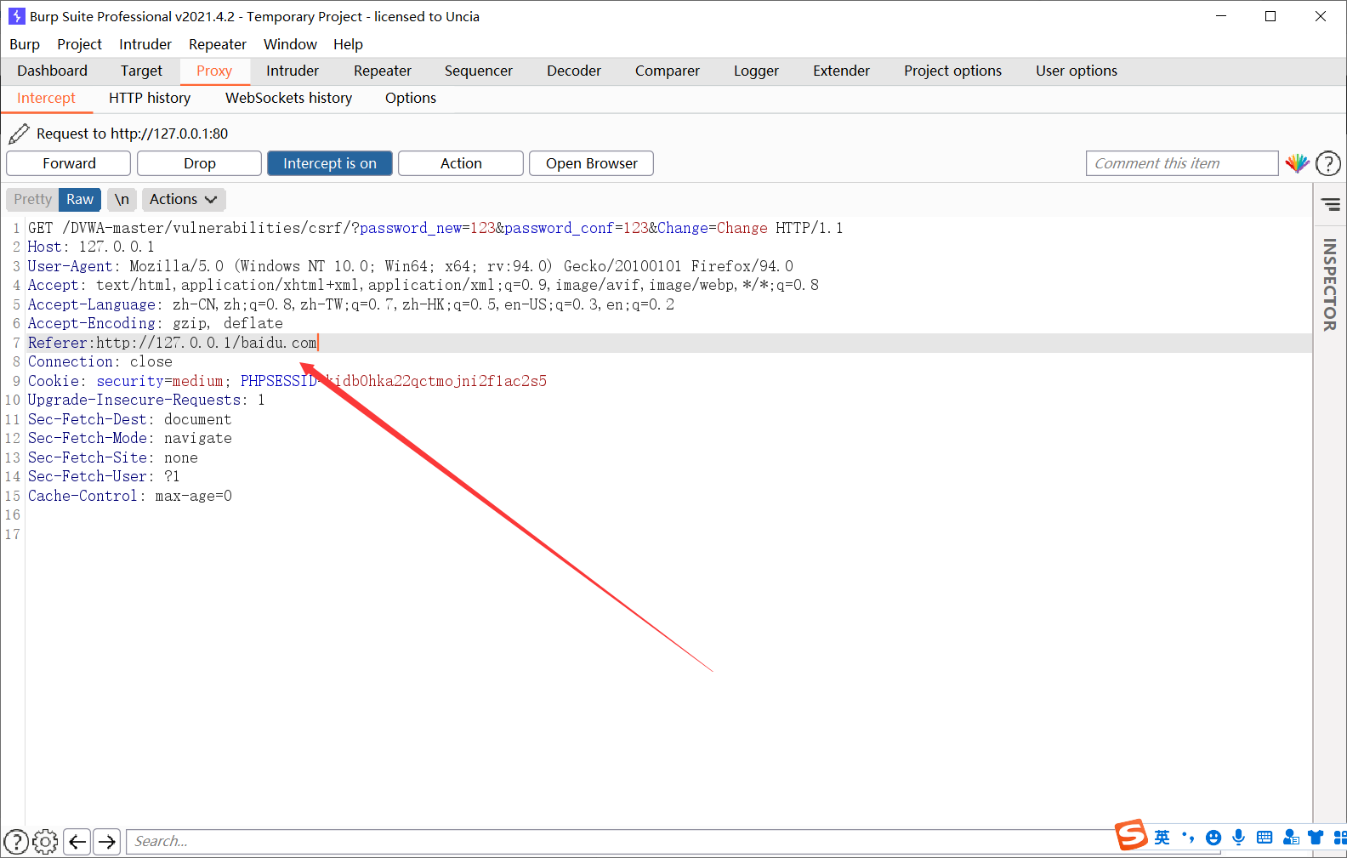Open the proxy Options sub-tab
Screen dimensions: 1347x858
411,98
